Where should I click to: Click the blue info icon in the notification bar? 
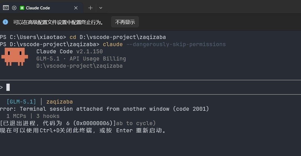click(x=5, y=22)
